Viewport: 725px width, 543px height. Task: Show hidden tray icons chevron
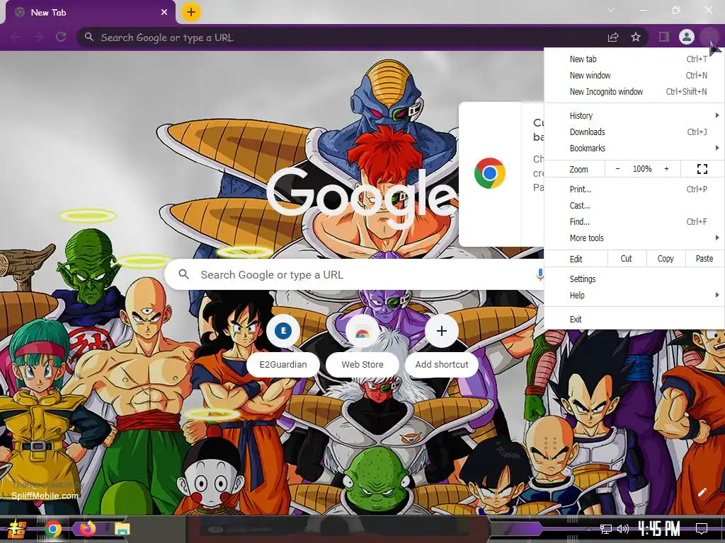[588, 529]
